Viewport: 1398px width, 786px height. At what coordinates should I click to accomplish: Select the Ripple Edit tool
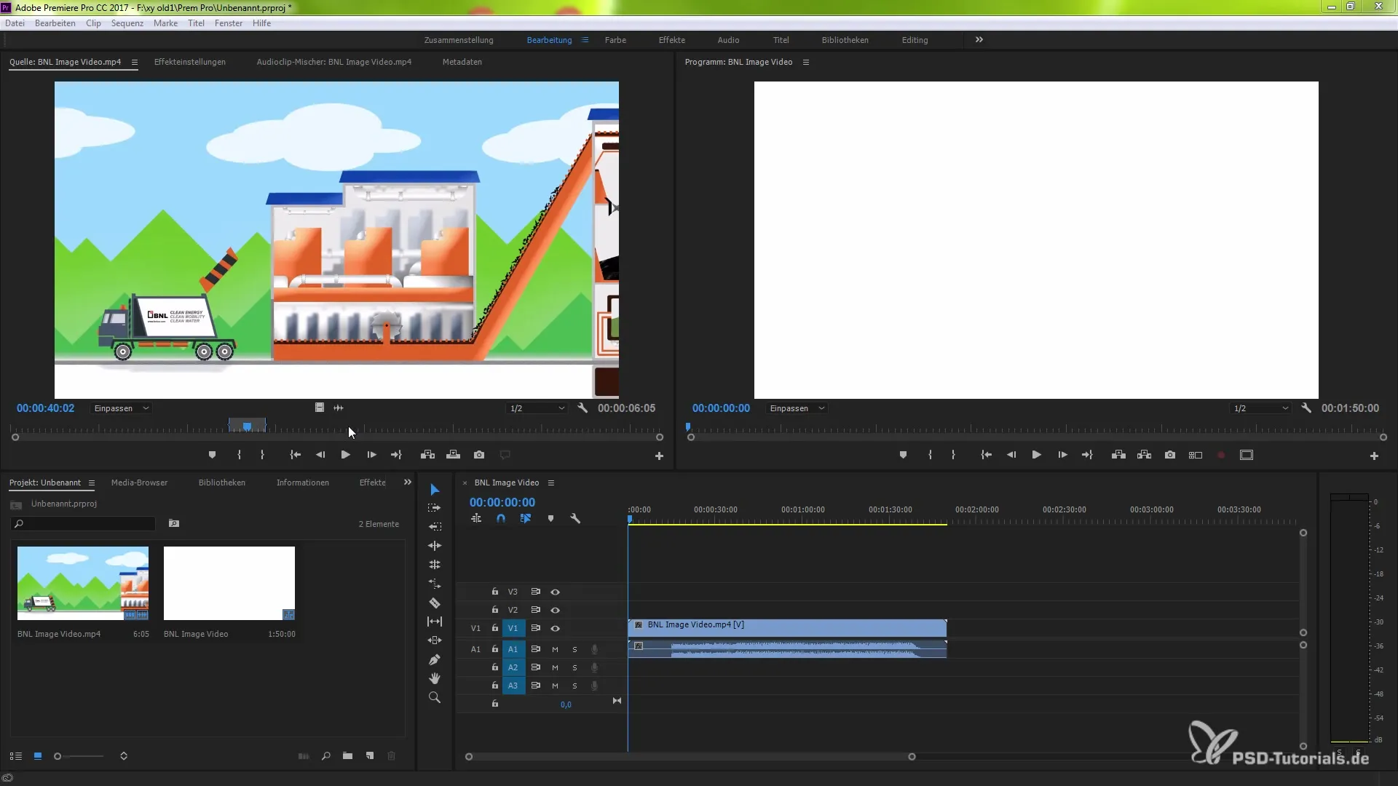[x=435, y=526]
